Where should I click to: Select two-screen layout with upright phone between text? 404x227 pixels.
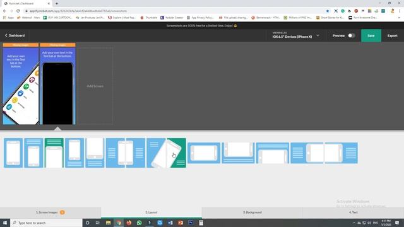click(x=126, y=153)
